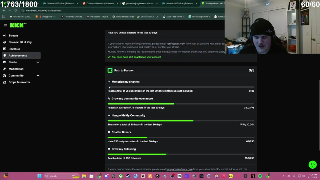Expand the Studio sidebar section chevron
The image size is (320, 180).
tap(38, 62)
